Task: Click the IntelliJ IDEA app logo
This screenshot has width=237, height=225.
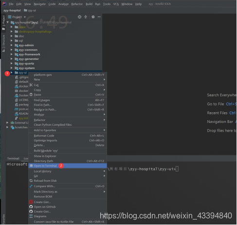Action: coord(4,4)
